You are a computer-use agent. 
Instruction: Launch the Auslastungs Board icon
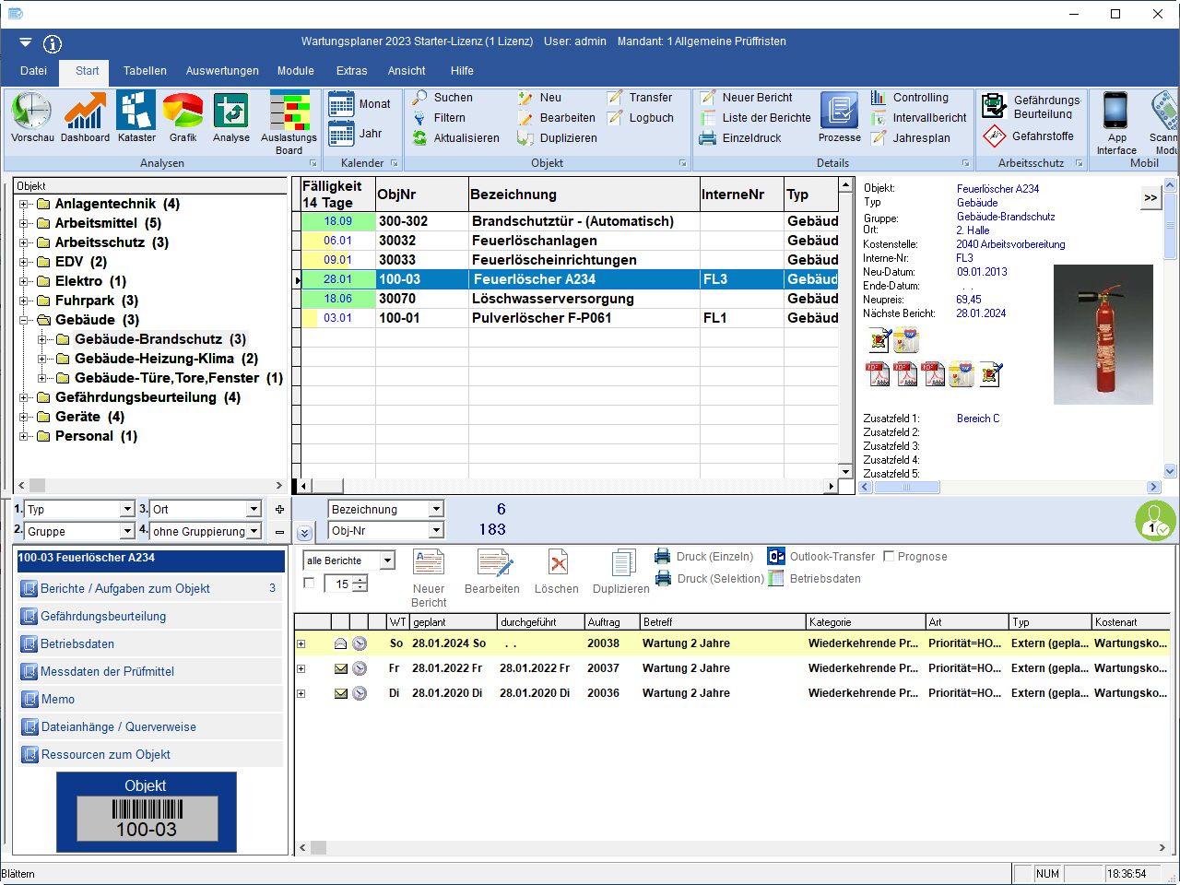289,112
